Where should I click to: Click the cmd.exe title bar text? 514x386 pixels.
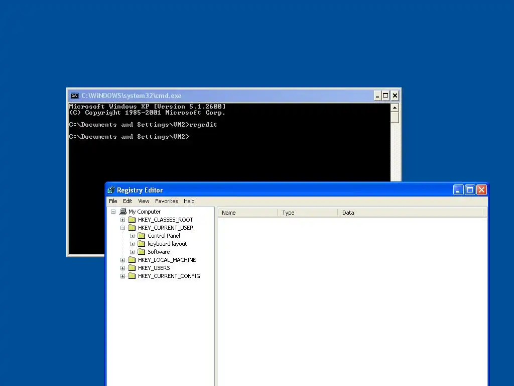[131, 96]
